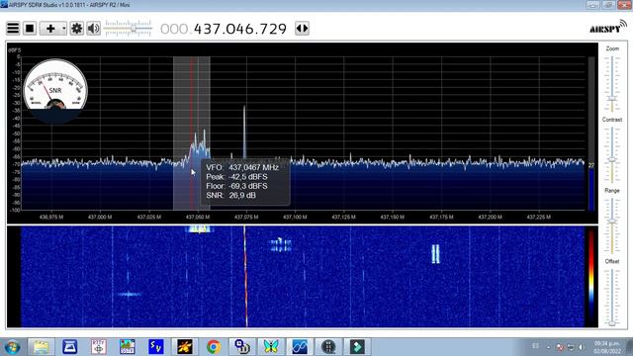The height and width of the screenshot is (356, 633).
Task: Toggle the tuning style arrows button
Action: pos(302,29)
